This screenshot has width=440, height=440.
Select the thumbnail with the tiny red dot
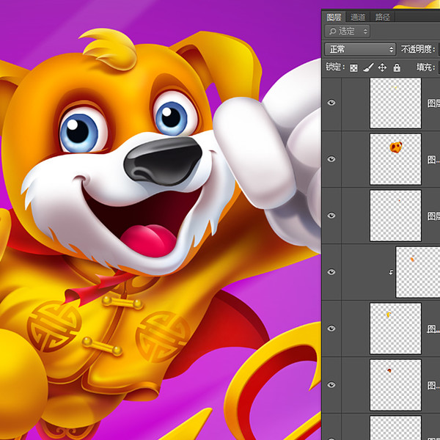point(395,216)
